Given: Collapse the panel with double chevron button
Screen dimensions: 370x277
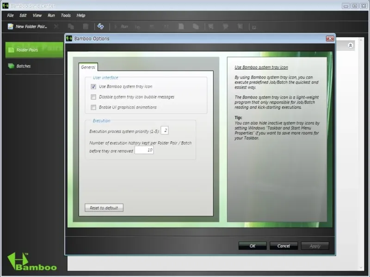Looking at the screenshot, I should (x=351, y=45).
